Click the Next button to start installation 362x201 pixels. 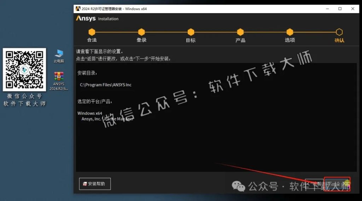click(x=337, y=184)
